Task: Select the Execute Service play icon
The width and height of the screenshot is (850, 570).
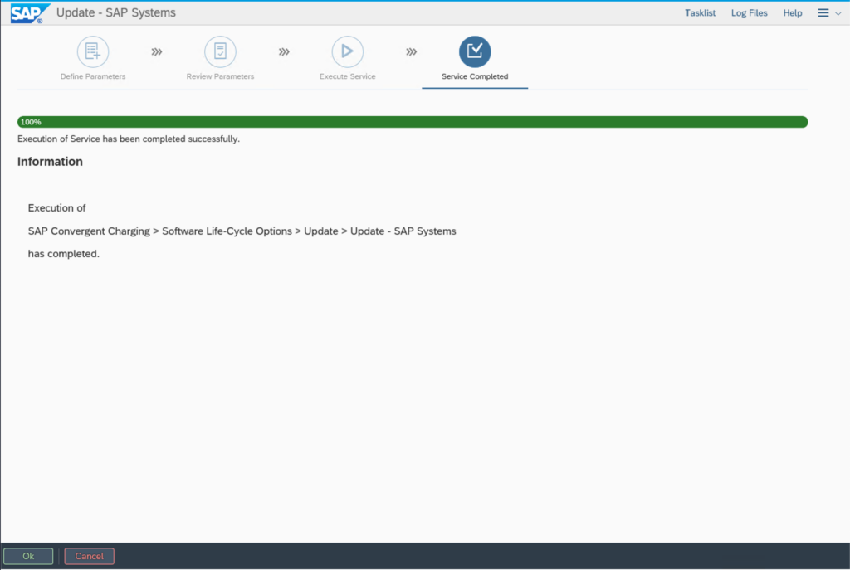Action: tap(348, 51)
